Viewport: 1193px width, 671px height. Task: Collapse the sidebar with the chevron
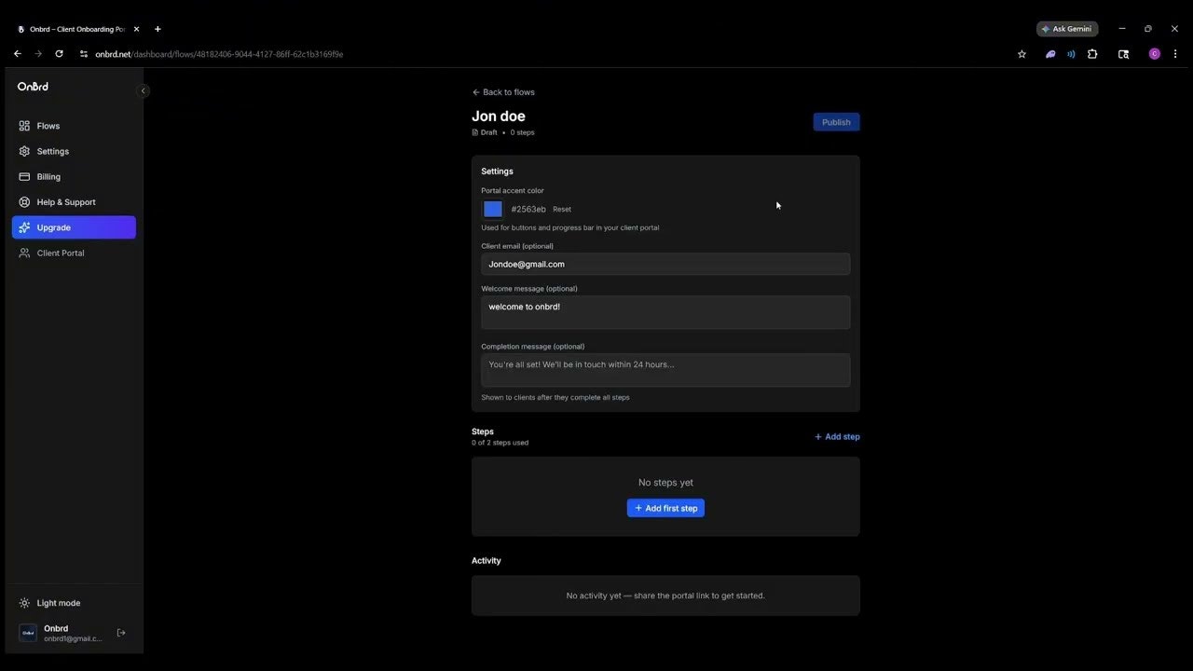point(144,90)
